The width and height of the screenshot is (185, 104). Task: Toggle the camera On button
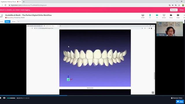pyautogui.click(x=157, y=16)
